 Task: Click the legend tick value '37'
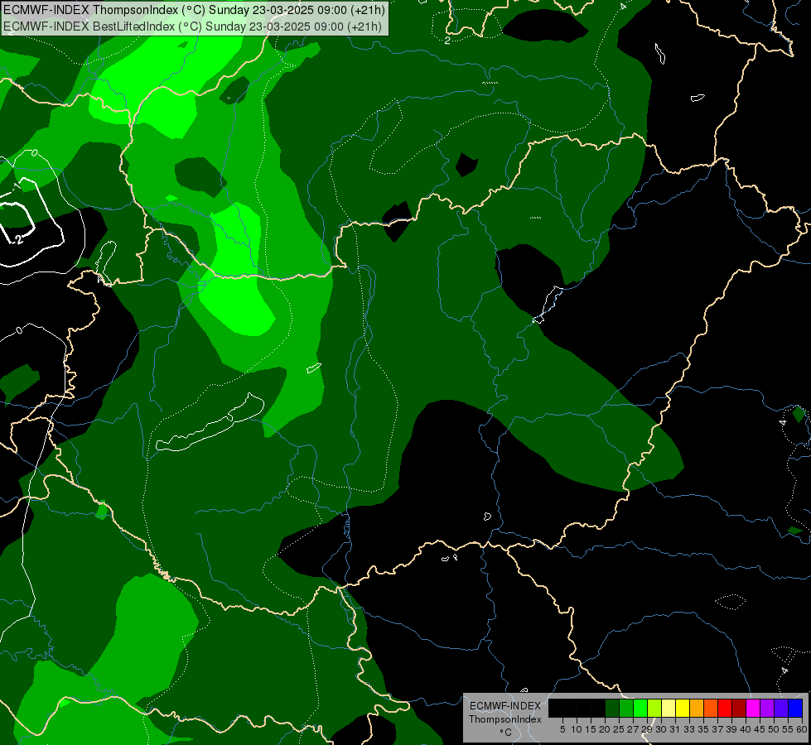tap(717, 729)
